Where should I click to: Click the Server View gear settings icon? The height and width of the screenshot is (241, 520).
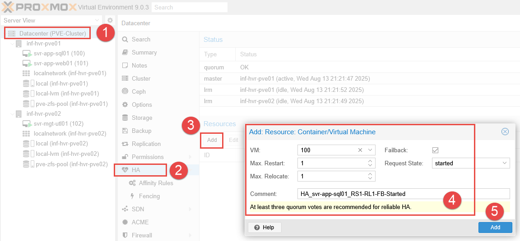click(110, 20)
